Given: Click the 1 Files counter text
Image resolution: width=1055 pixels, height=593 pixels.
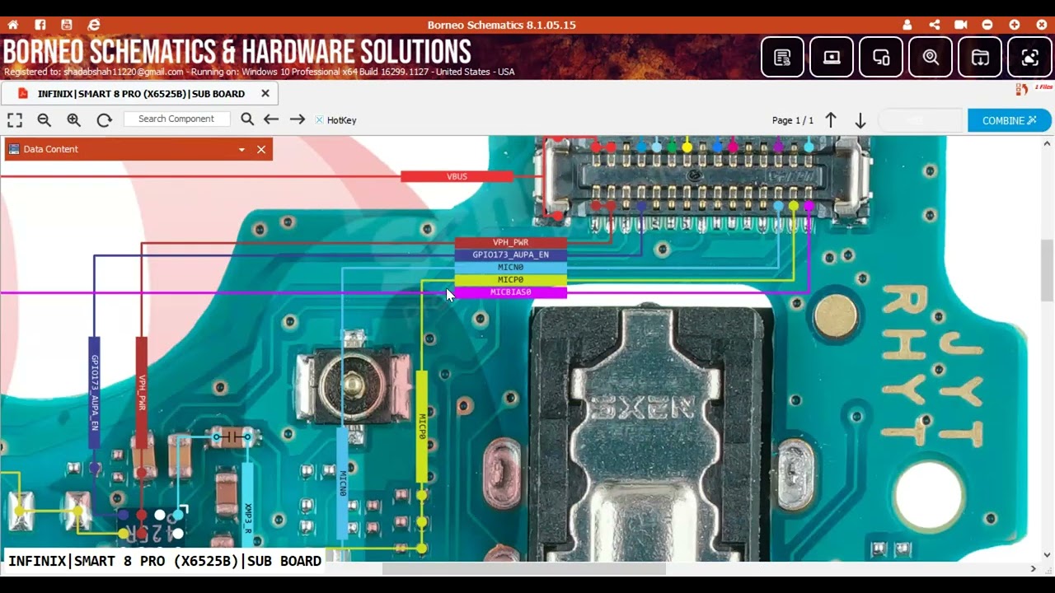Looking at the screenshot, I should (1043, 87).
